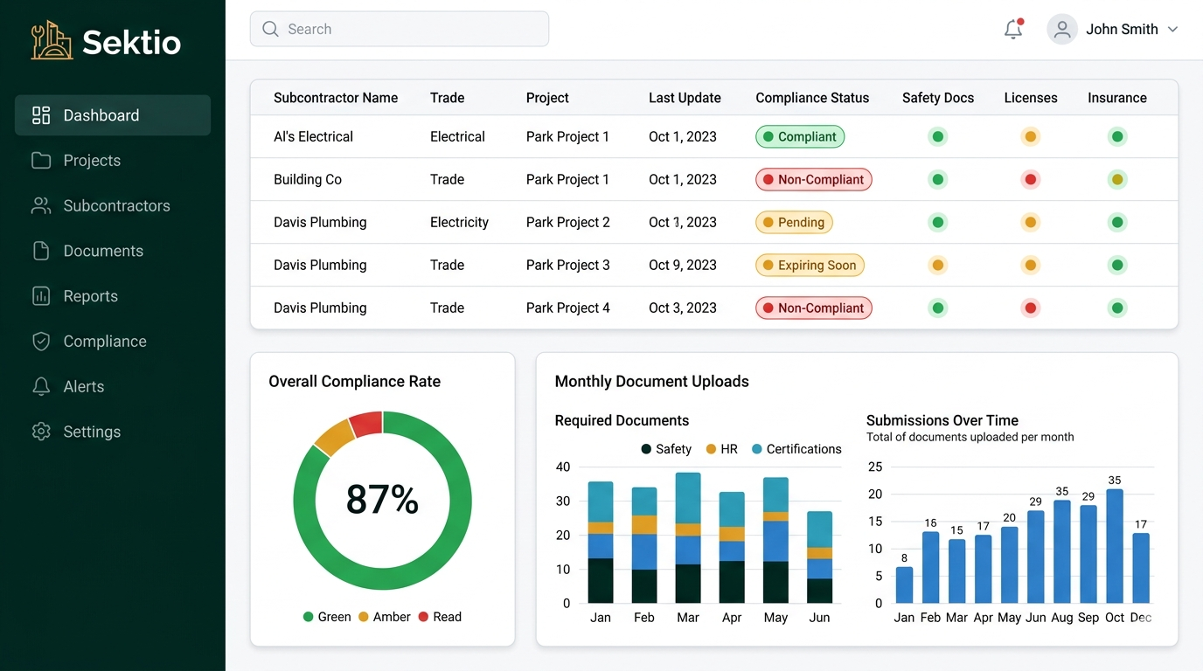
Task: Sort by the Last Update column header
Action: point(685,97)
